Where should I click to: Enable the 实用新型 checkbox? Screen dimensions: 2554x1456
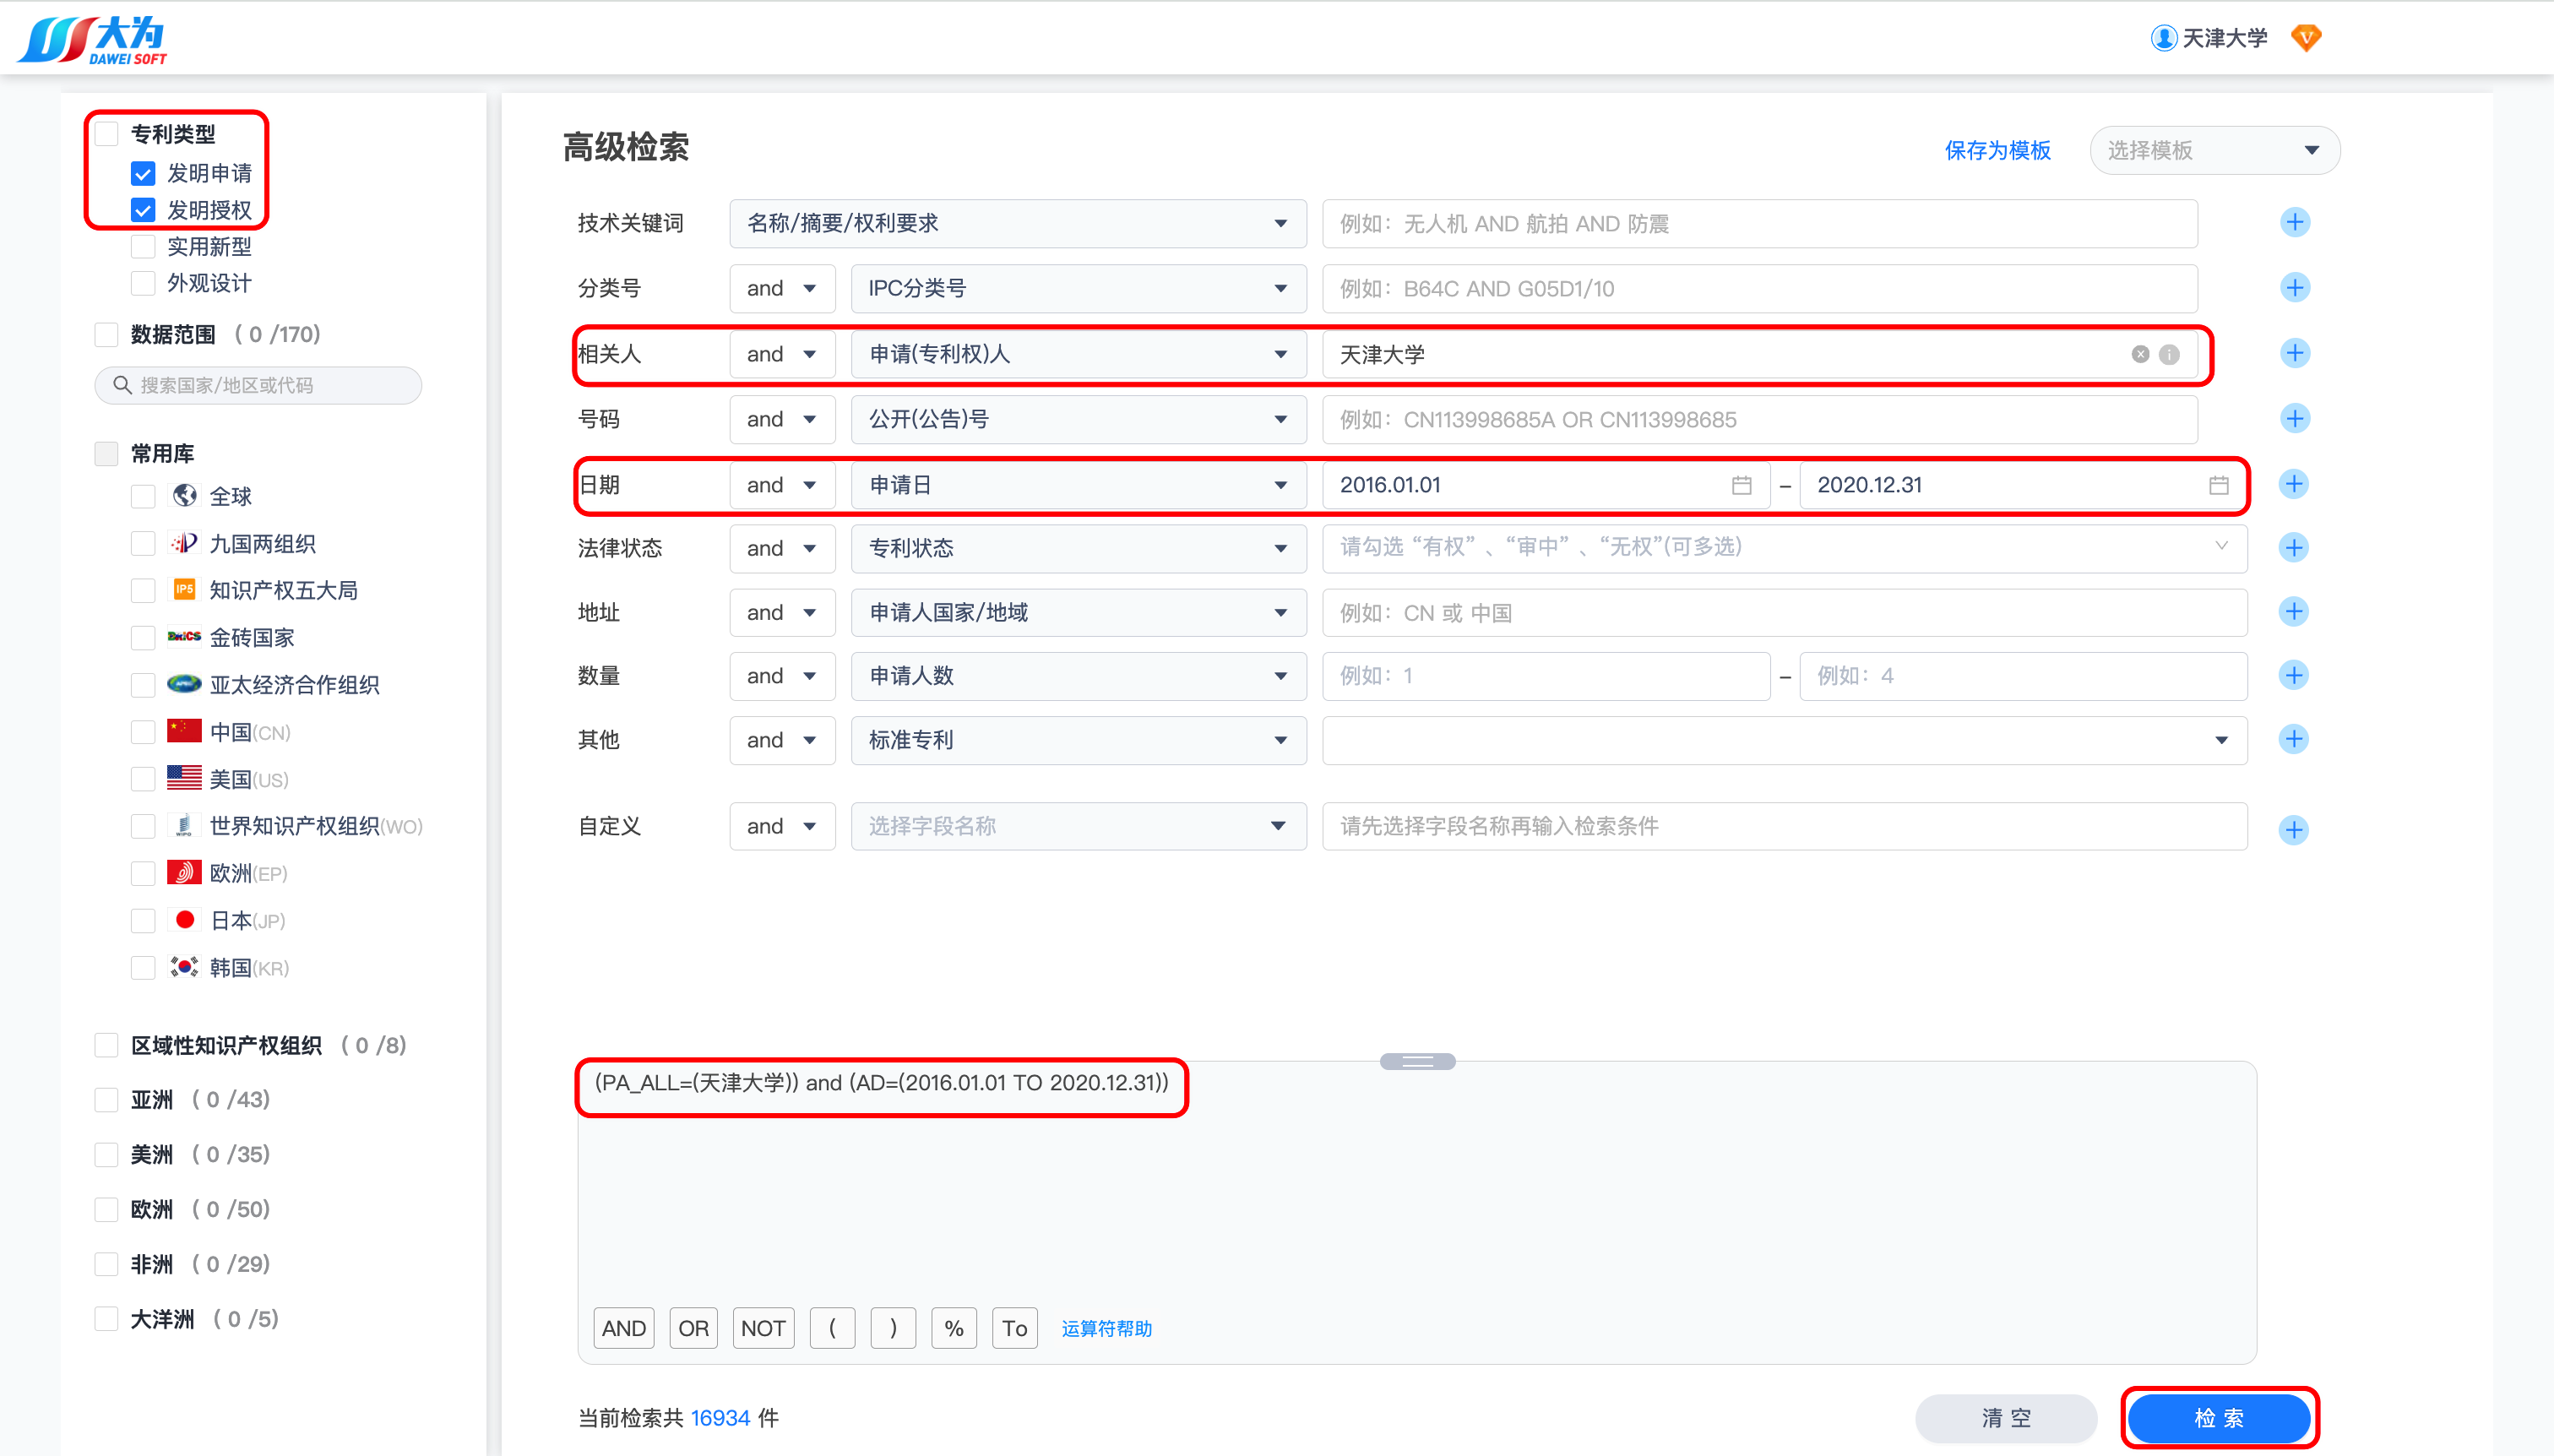tap(143, 247)
